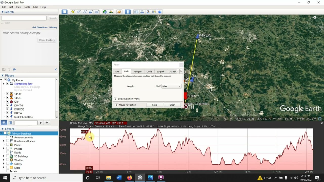Save the ruler path measurement
324x182 pixels.
[155, 105]
